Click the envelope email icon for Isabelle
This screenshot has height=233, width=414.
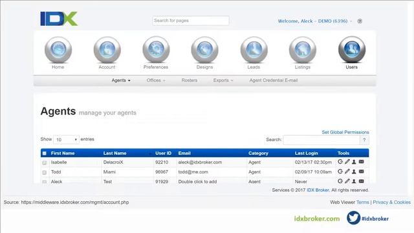(361, 162)
